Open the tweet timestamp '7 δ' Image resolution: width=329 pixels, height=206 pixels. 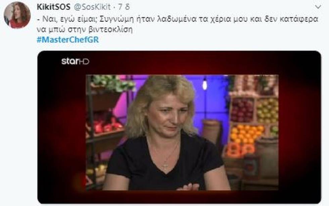coord(124,7)
